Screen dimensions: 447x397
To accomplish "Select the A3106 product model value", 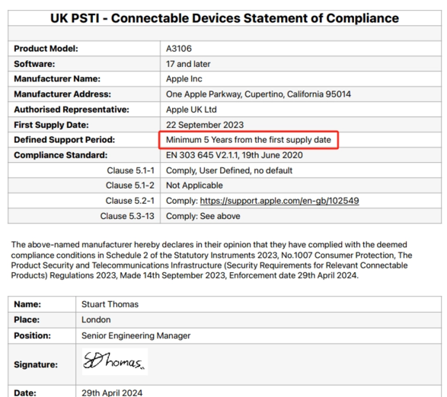I will pos(179,49).
